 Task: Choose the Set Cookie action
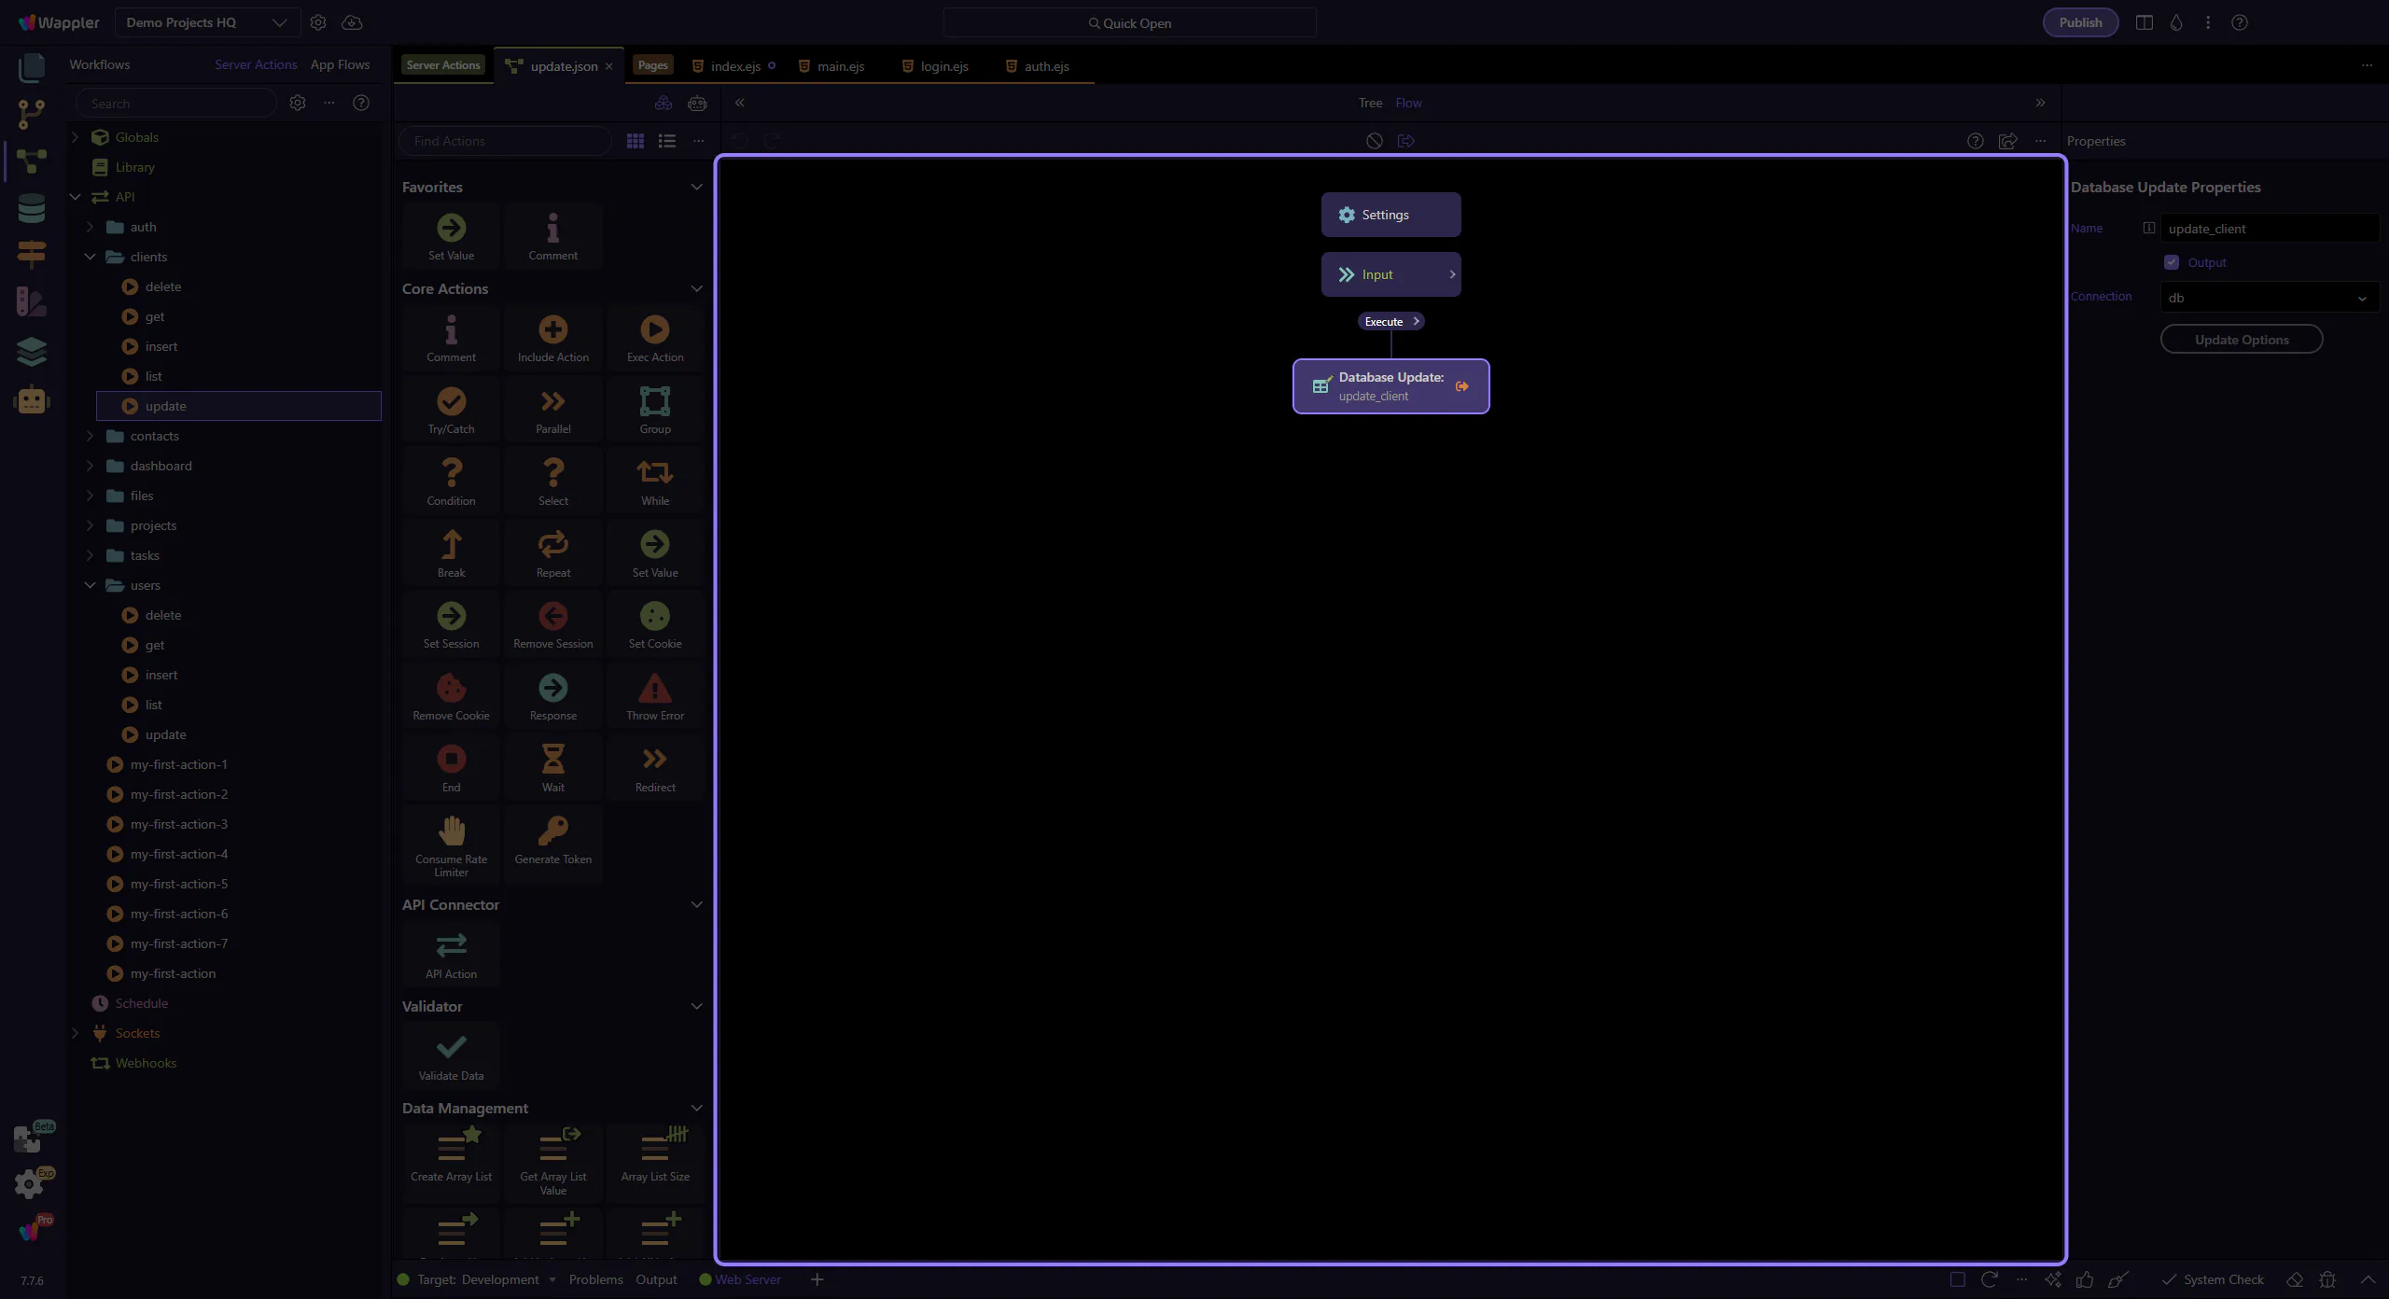tap(655, 617)
